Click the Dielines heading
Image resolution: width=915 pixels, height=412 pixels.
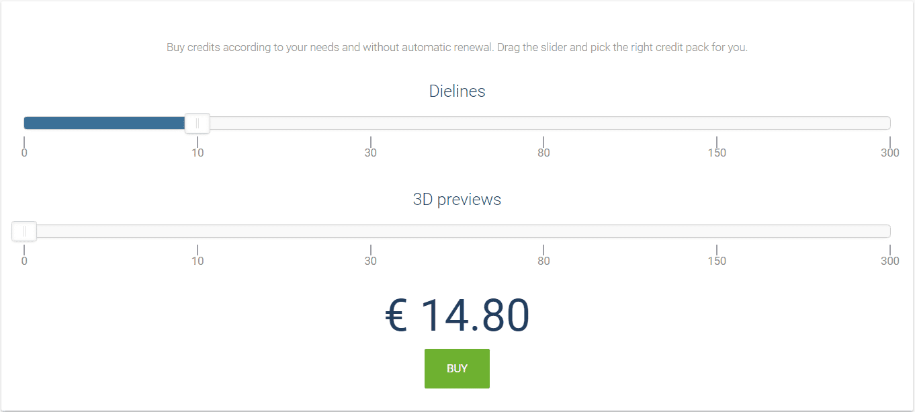pos(457,91)
